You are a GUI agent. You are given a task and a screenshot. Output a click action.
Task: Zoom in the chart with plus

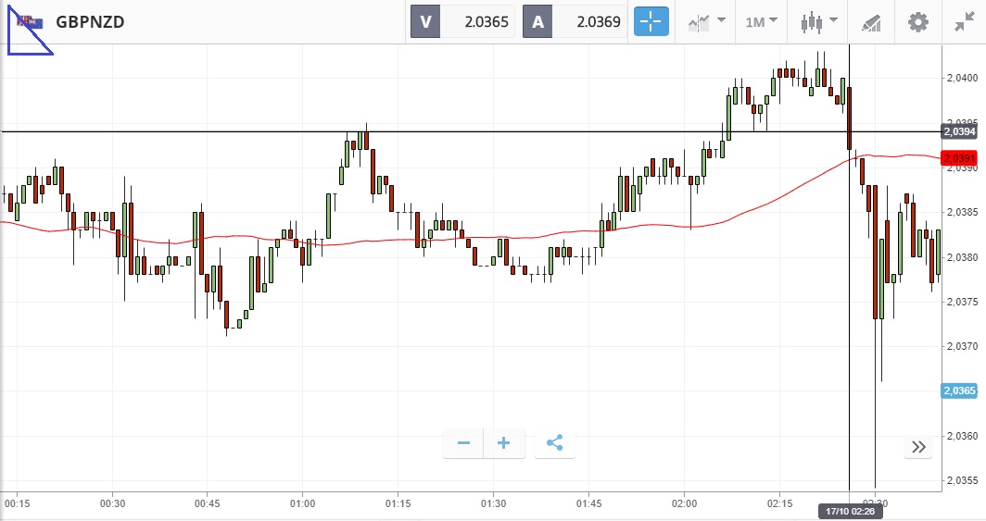pyautogui.click(x=504, y=443)
